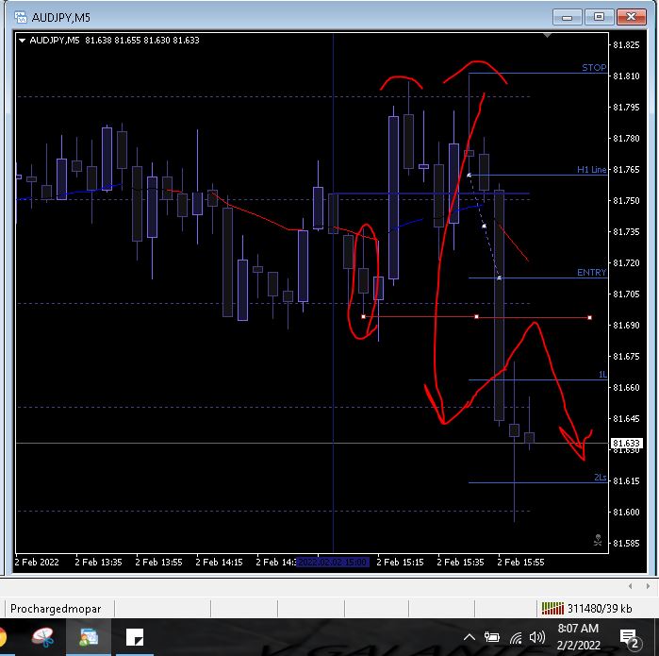Open the volume speaker tray icon

coord(537,637)
